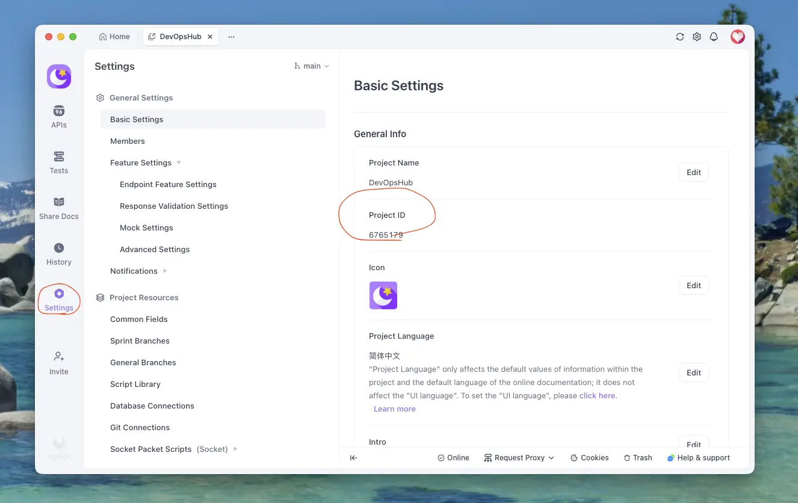The width and height of the screenshot is (798, 503).
Task: Click the DevOpsHub project name value
Action: point(391,182)
